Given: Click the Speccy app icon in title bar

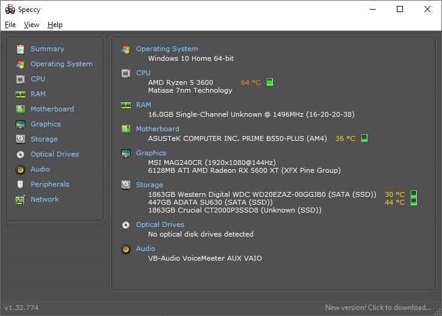Looking at the screenshot, I should (10, 9).
